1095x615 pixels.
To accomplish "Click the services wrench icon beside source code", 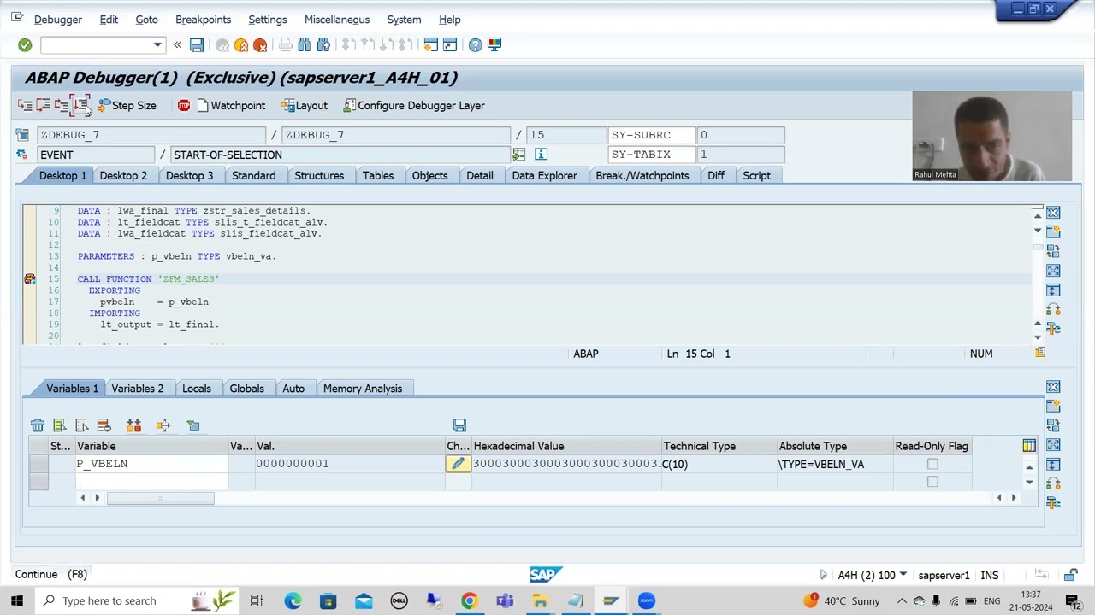I will [x=1053, y=329].
